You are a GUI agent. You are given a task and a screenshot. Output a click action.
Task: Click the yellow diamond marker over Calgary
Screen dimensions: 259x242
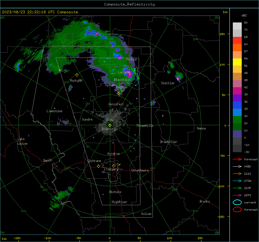coord(114,166)
